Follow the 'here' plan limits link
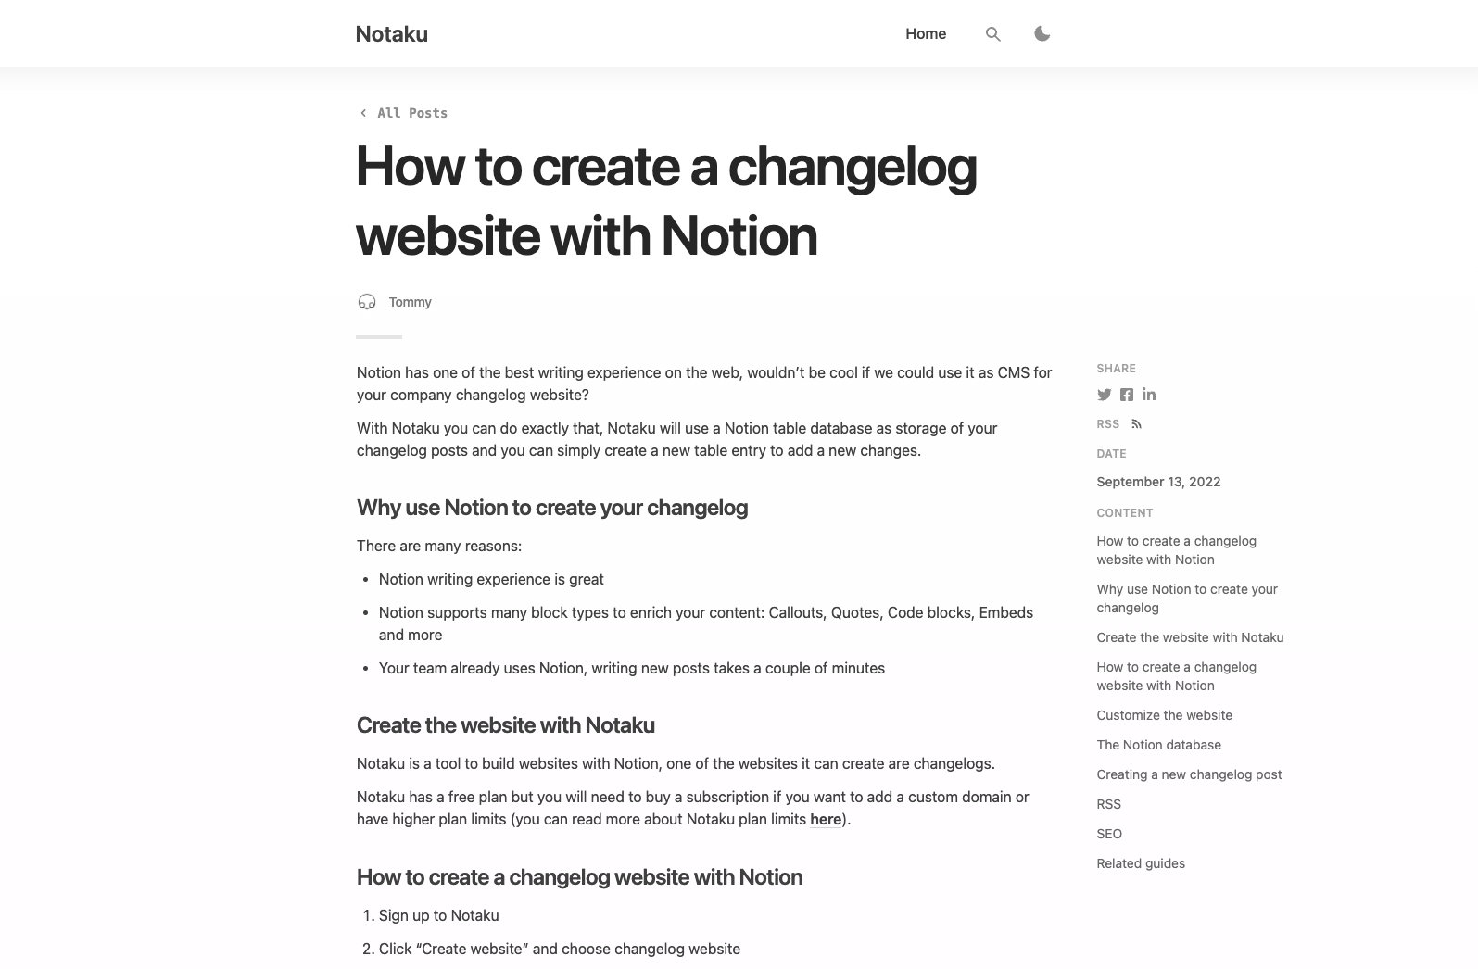This screenshot has width=1478, height=969. point(826,819)
